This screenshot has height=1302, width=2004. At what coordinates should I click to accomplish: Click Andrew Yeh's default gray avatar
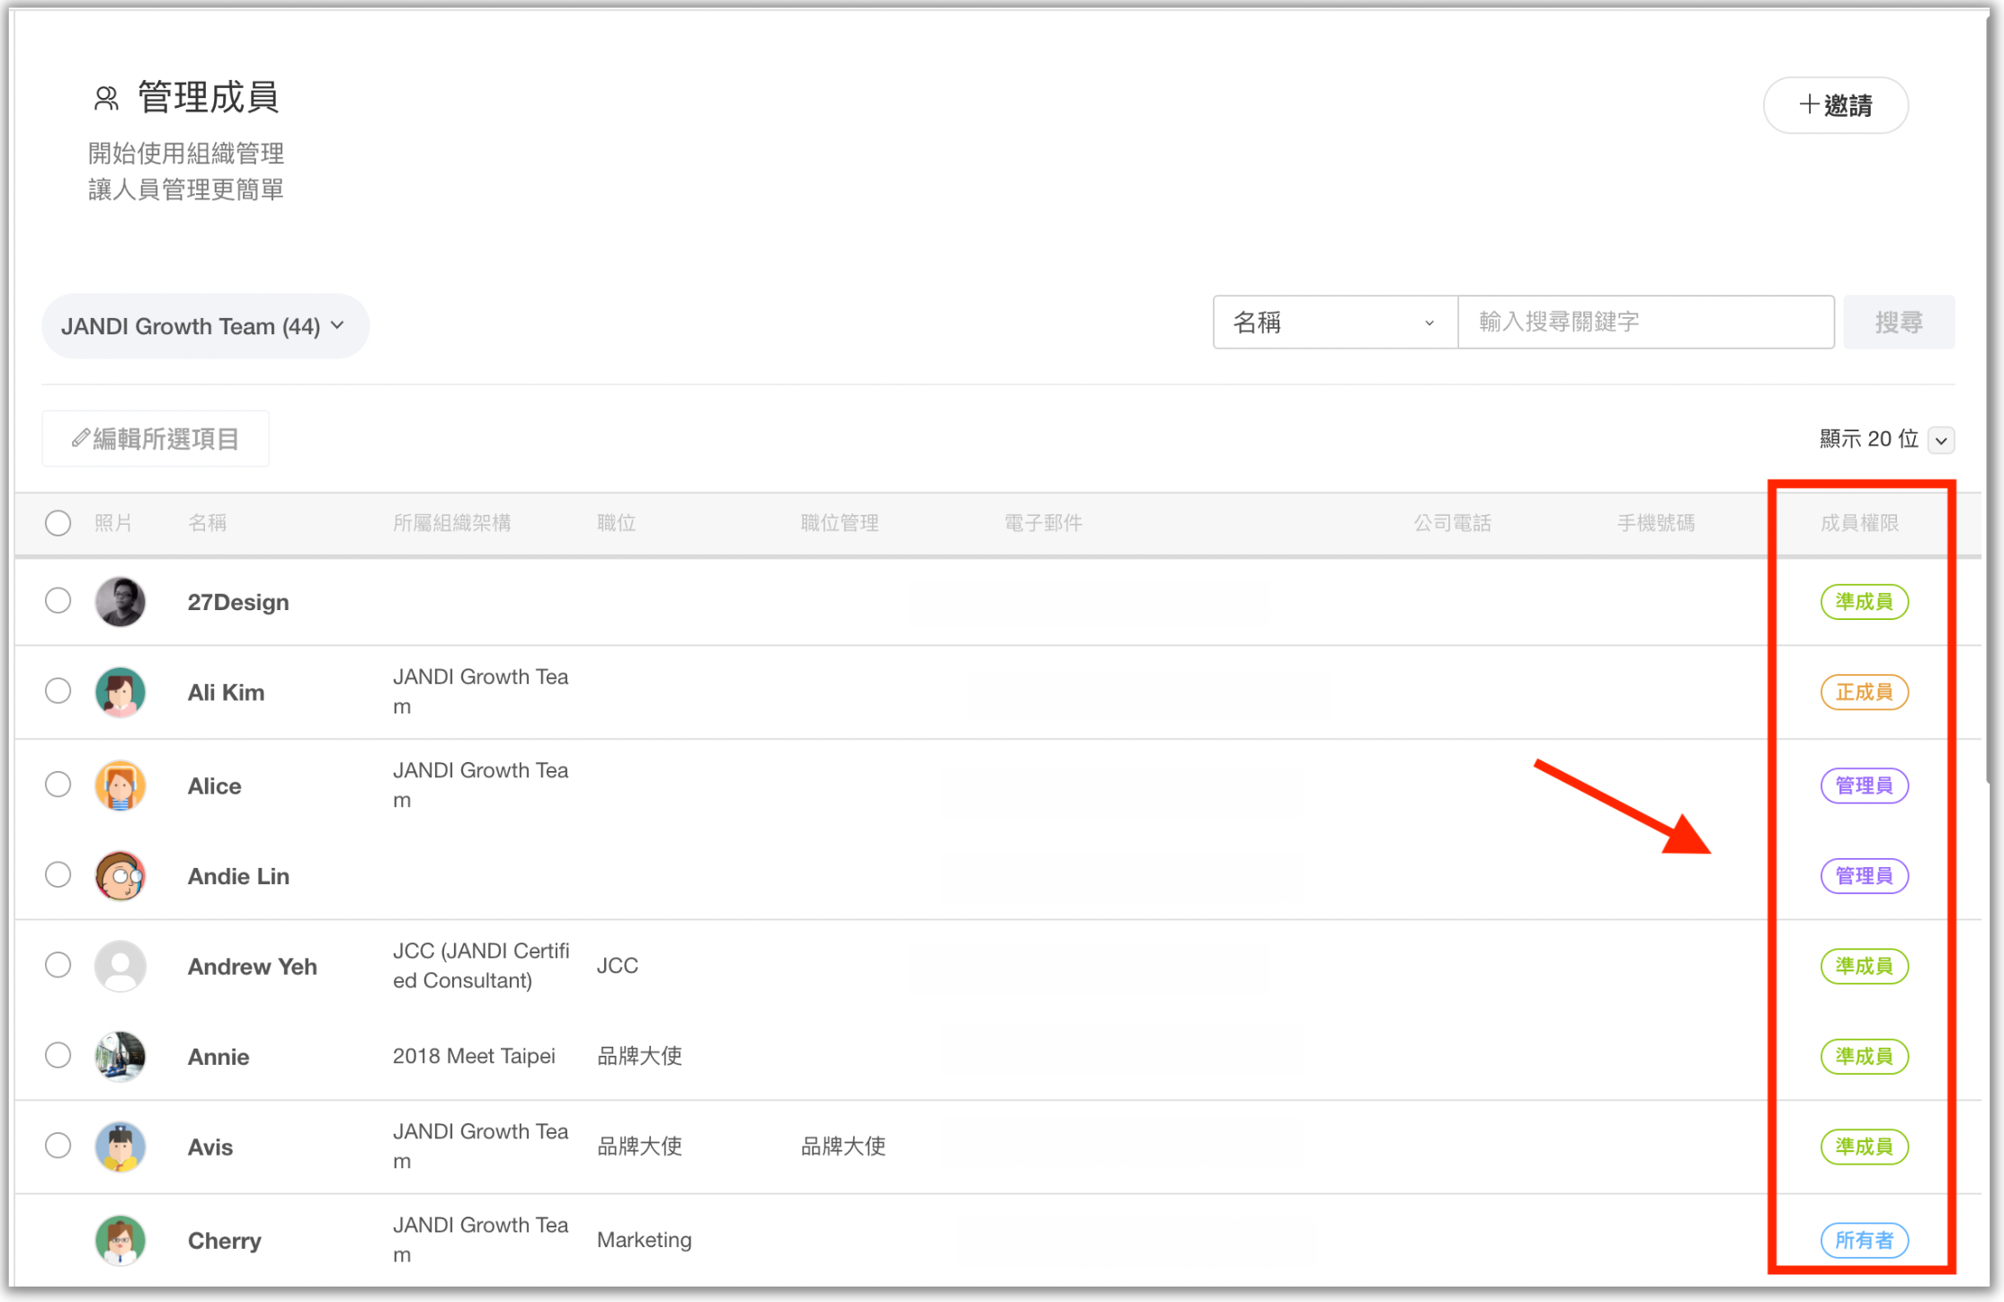[120, 966]
